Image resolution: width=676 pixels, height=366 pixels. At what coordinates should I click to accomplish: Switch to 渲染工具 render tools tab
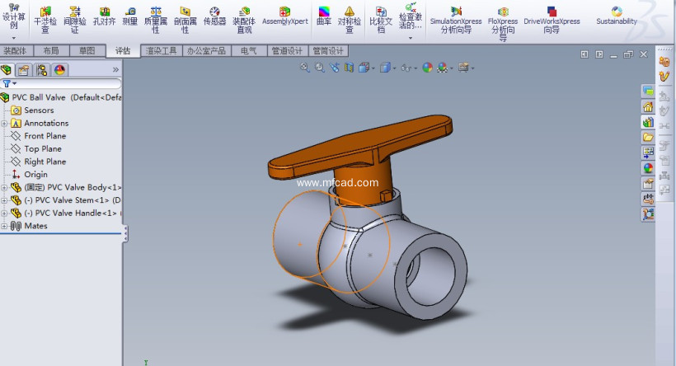162,51
